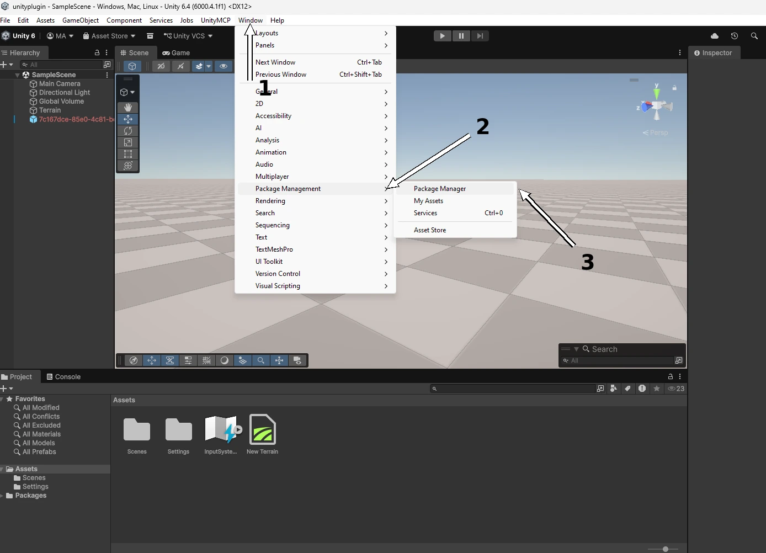Click the Pause button

click(x=461, y=36)
